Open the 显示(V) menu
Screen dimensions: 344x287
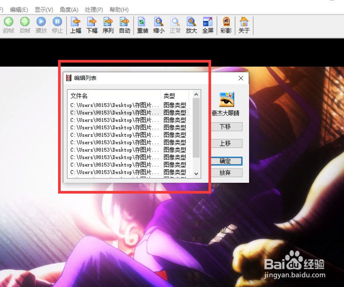coord(44,10)
